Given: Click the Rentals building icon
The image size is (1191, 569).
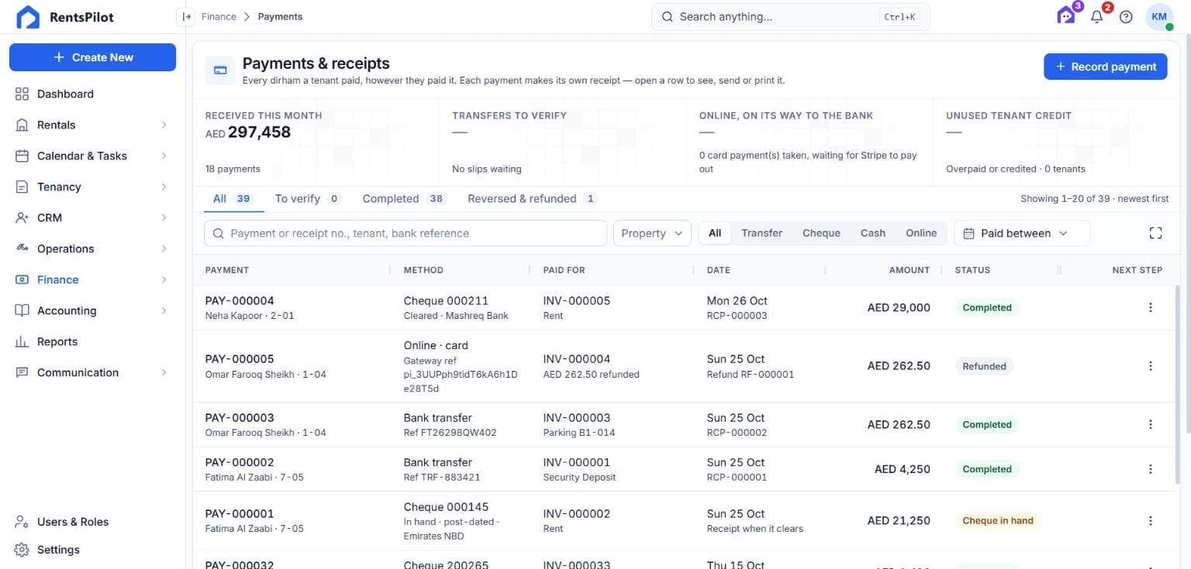Looking at the screenshot, I should (22, 125).
